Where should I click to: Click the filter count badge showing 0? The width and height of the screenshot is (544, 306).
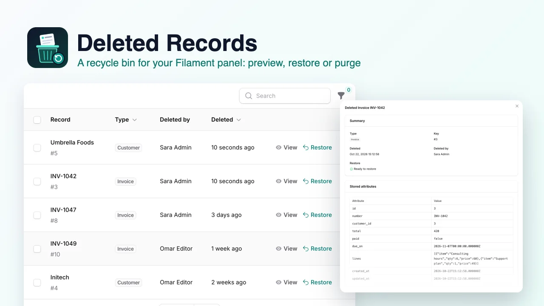tap(348, 90)
